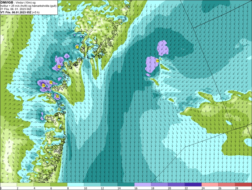Click scale tick label 24
Viewport: 252px width, 190px height.
(x=203, y=188)
